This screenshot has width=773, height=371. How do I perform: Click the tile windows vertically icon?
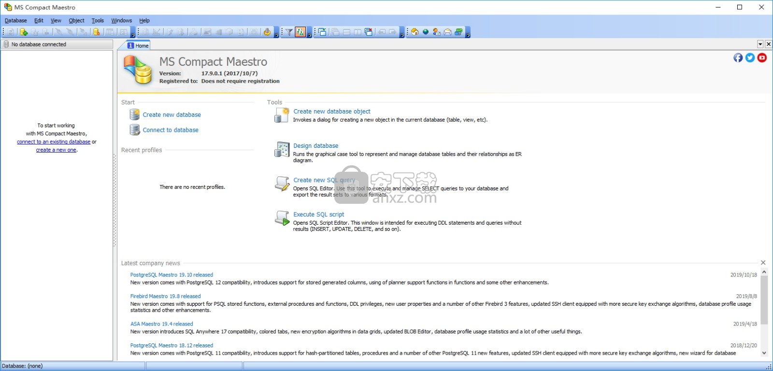(358, 32)
